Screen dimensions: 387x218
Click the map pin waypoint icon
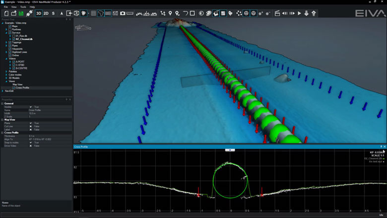pyautogui.click(x=170, y=13)
